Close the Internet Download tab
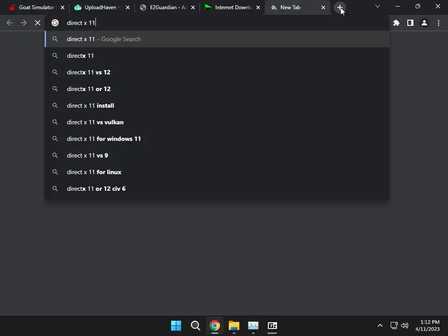448x336 pixels. pyautogui.click(x=258, y=8)
